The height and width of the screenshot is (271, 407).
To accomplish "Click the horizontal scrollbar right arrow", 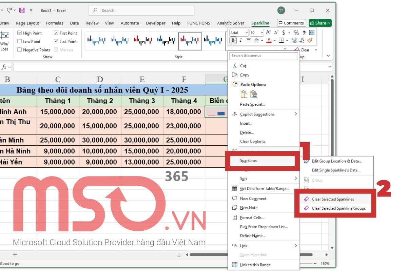I will pyautogui.click(x=326, y=254).
